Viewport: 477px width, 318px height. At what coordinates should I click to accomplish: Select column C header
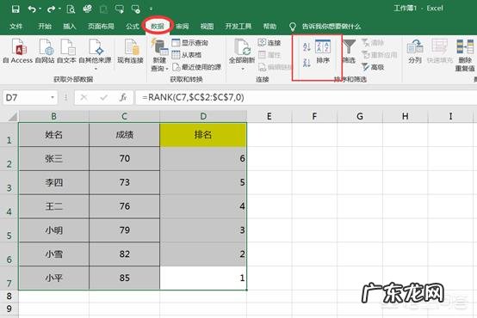tap(124, 116)
